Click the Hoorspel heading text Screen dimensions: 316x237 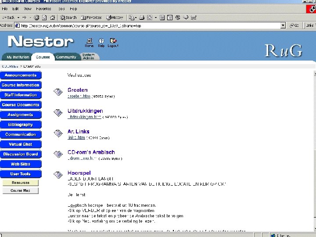(79, 173)
